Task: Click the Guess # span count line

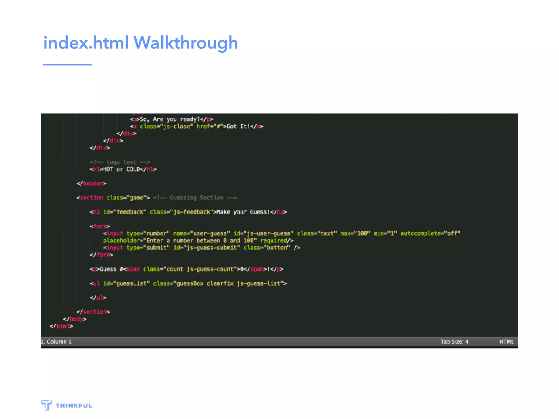Action: 186,269
